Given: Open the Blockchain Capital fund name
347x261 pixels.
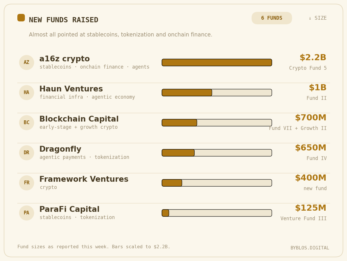Looking at the screenshot, I should pyautogui.click(x=79, y=119).
